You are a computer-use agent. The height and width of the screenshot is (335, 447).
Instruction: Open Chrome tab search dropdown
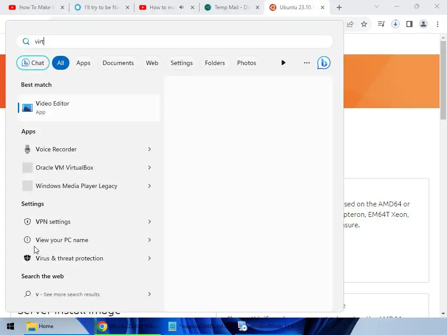coord(377,6)
